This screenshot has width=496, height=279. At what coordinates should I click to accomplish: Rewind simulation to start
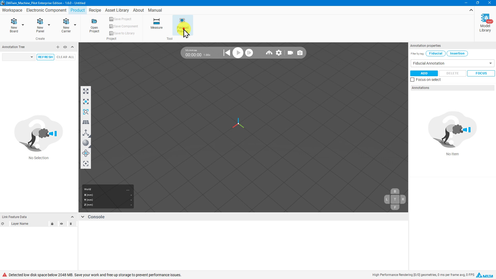click(227, 53)
